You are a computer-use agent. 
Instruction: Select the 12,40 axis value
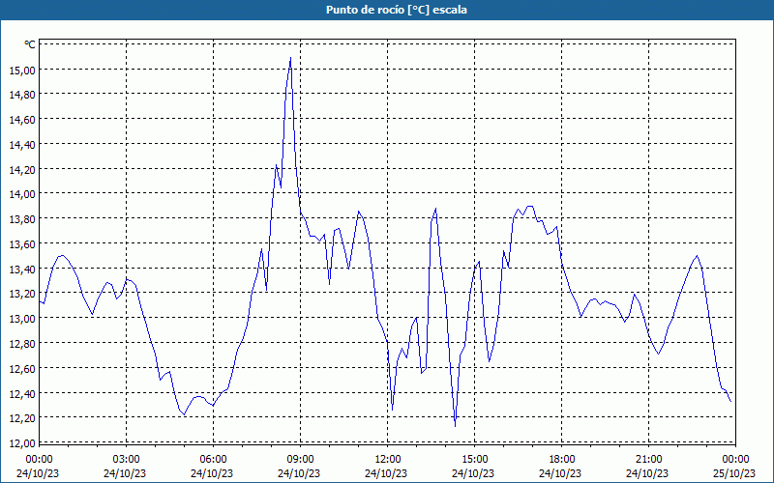(22, 393)
